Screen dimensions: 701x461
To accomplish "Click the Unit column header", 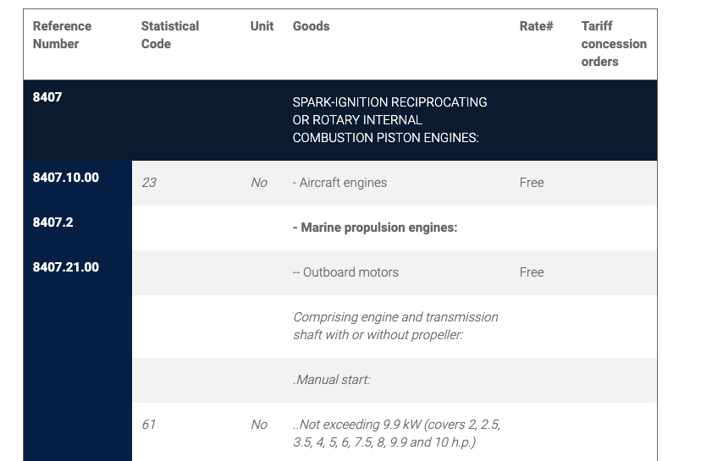I will click(262, 26).
